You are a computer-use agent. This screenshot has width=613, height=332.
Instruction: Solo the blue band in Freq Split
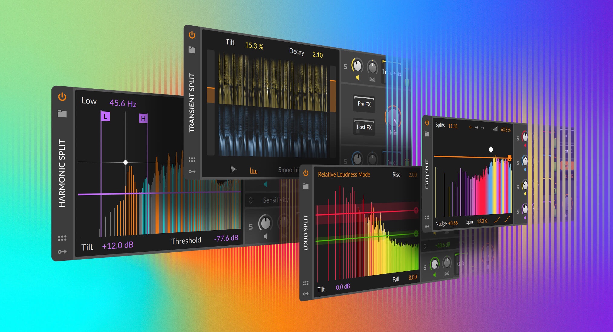coord(517,162)
